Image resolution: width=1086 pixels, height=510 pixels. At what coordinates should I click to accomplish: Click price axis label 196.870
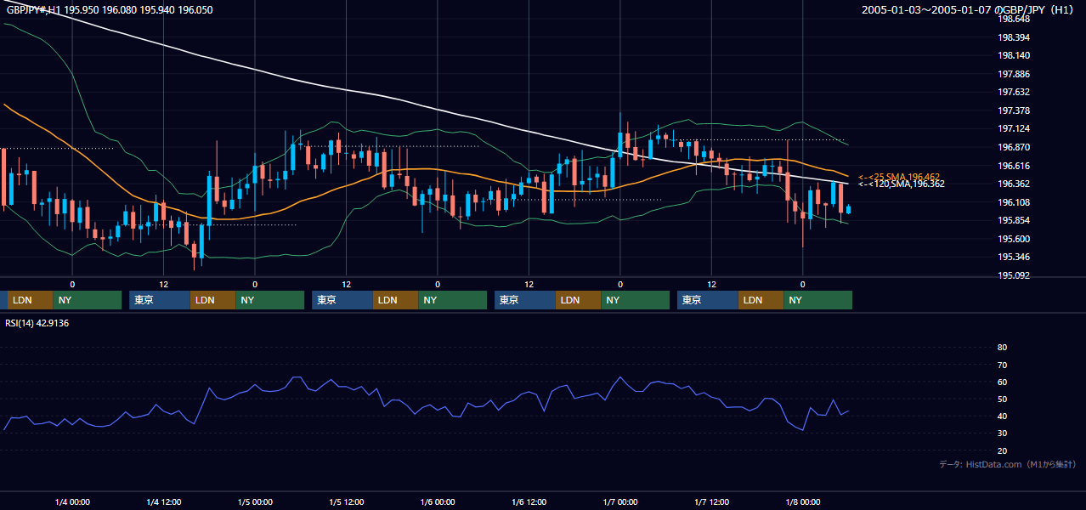[1015, 147]
